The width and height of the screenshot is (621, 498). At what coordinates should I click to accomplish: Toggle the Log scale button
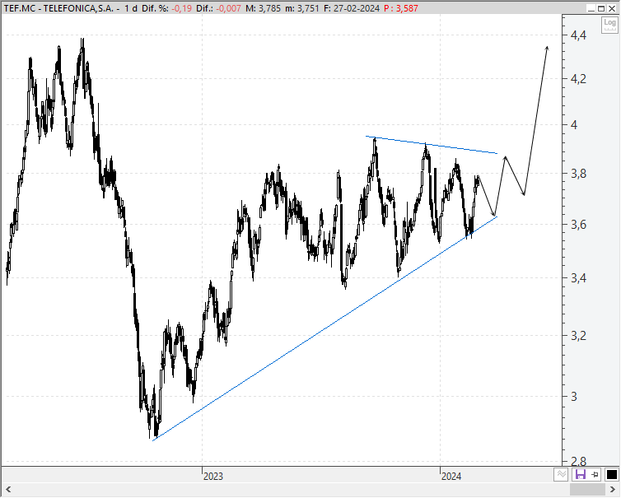coord(609,26)
